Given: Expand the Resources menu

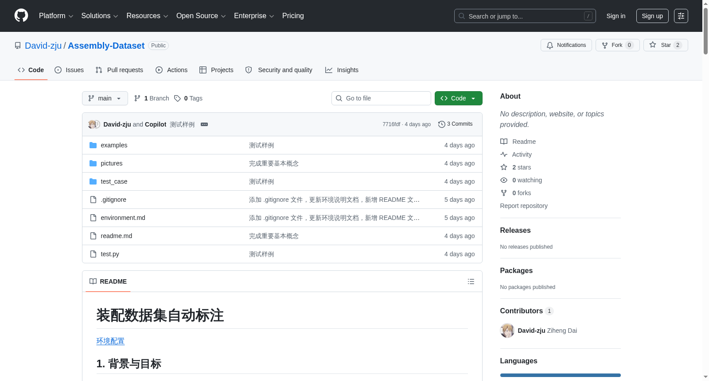Looking at the screenshot, I should click(x=147, y=16).
